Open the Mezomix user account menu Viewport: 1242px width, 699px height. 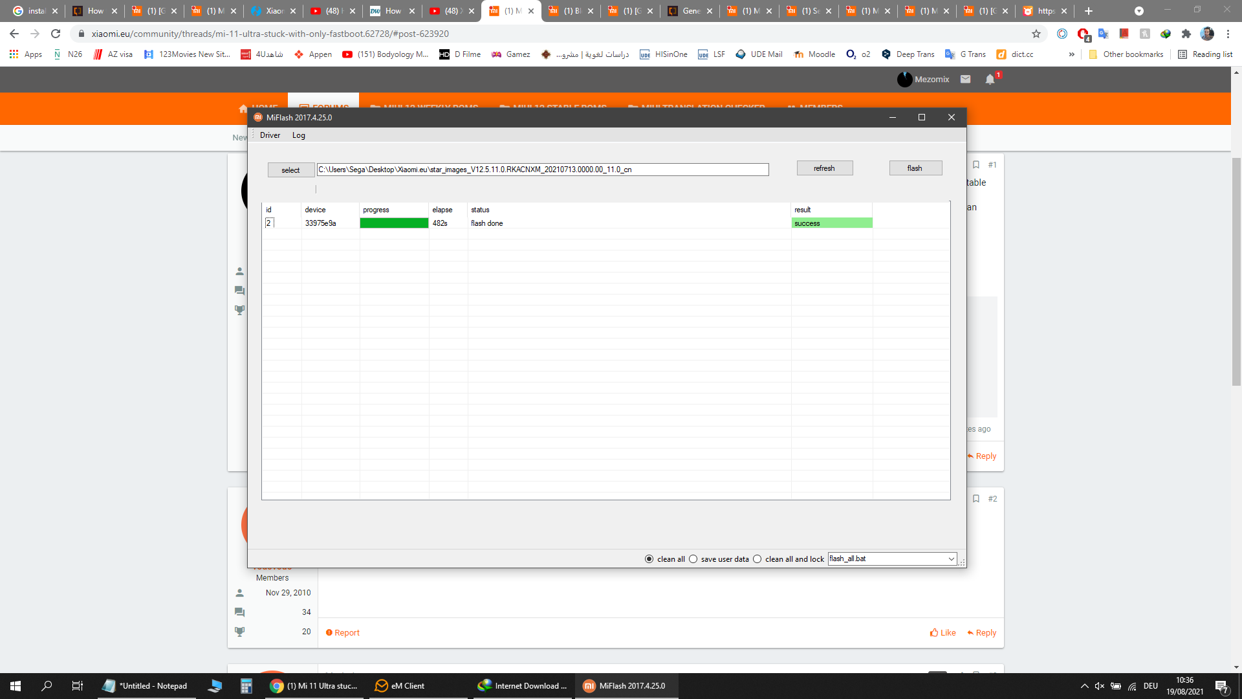924,79
